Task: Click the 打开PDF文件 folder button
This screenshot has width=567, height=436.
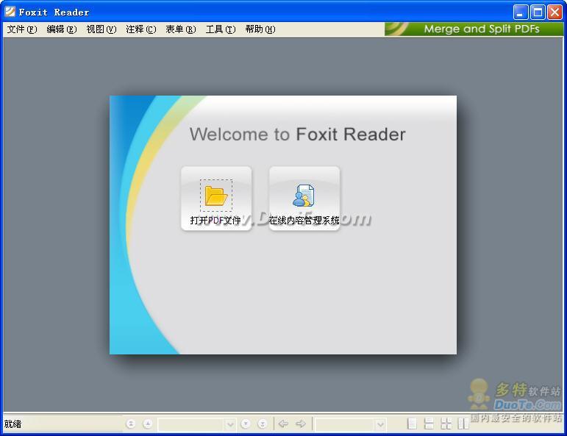Action: click(216, 198)
